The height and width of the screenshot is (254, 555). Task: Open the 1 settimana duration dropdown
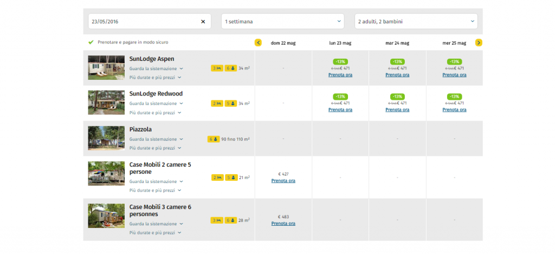282,21
